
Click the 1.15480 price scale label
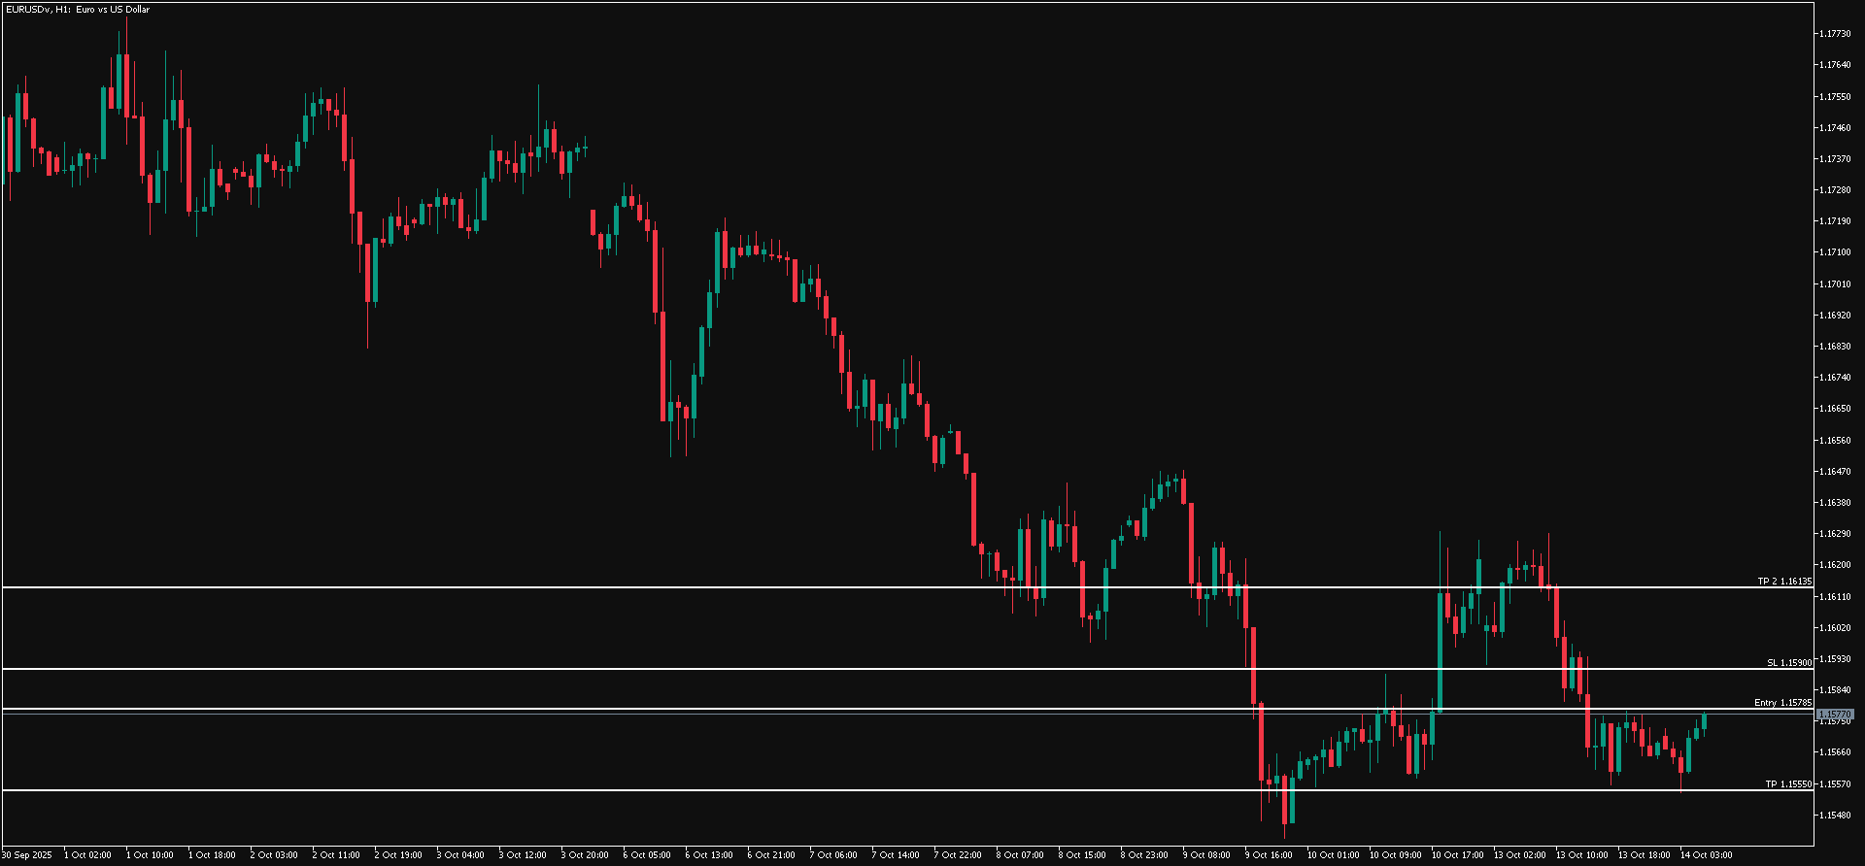1834,816
